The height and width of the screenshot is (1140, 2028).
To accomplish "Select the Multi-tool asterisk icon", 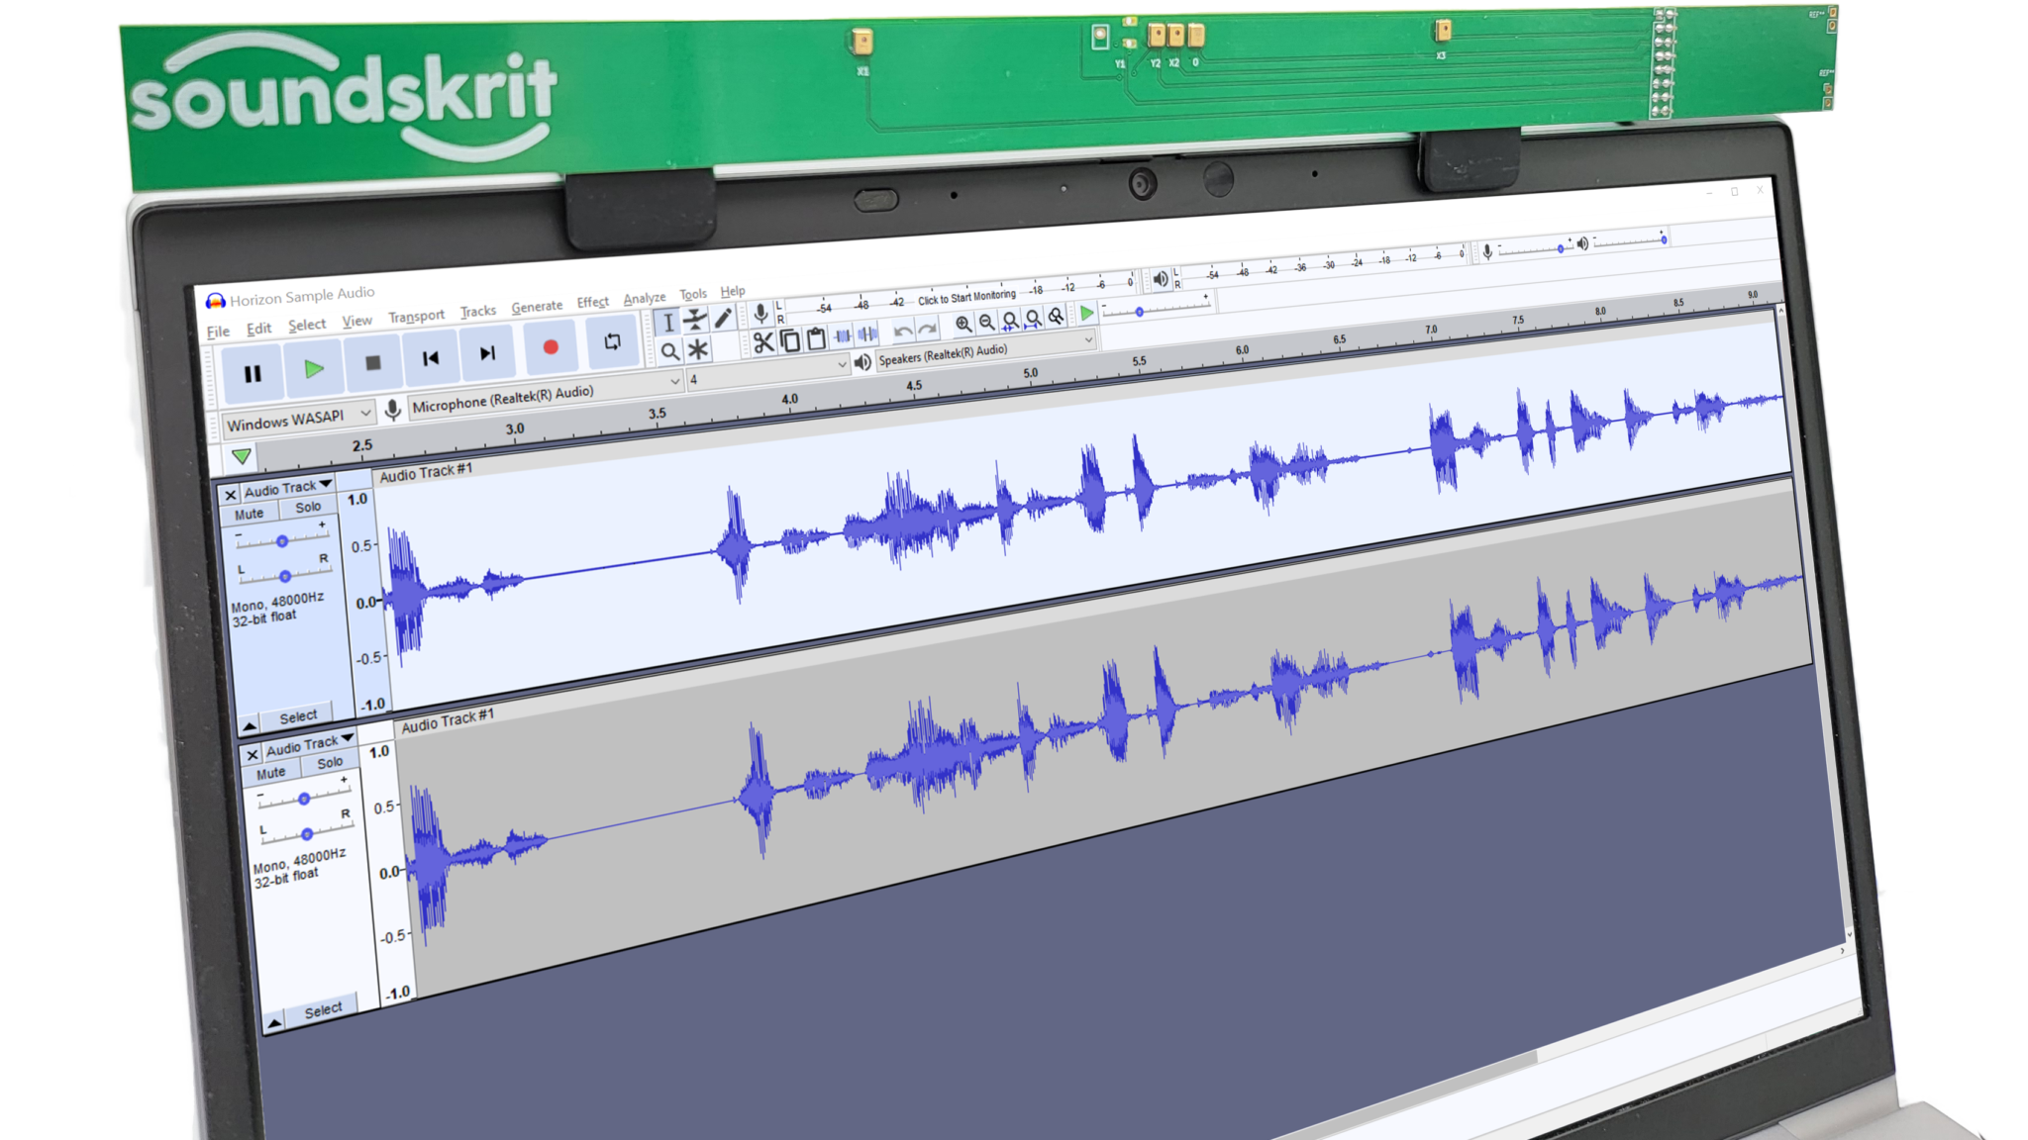I will click(x=698, y=349).
